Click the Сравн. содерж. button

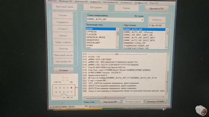pyautogui.click(x=63, y=42)
